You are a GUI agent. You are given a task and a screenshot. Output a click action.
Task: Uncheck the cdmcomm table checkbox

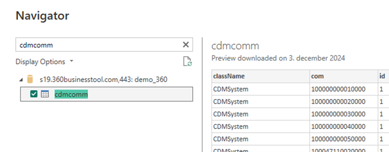click(x=34, y=94)
